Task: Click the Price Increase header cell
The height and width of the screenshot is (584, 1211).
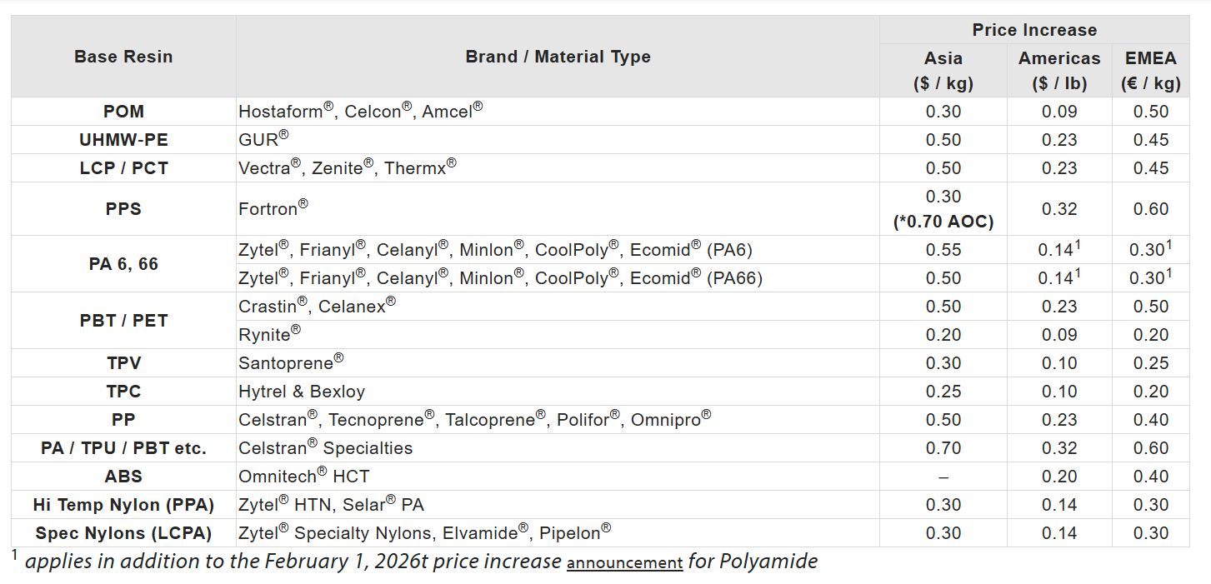Action: coord(1033,30)
